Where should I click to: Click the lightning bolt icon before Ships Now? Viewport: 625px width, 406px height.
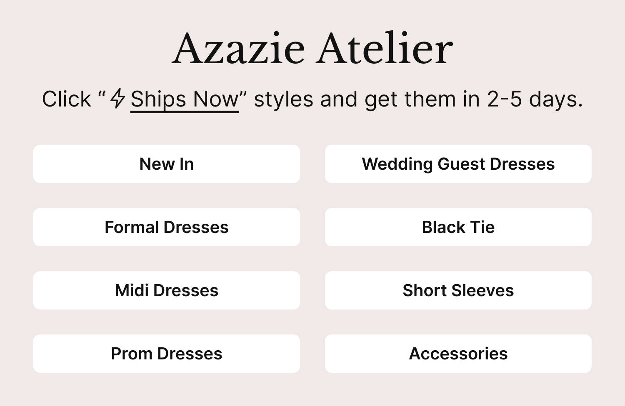118,99
